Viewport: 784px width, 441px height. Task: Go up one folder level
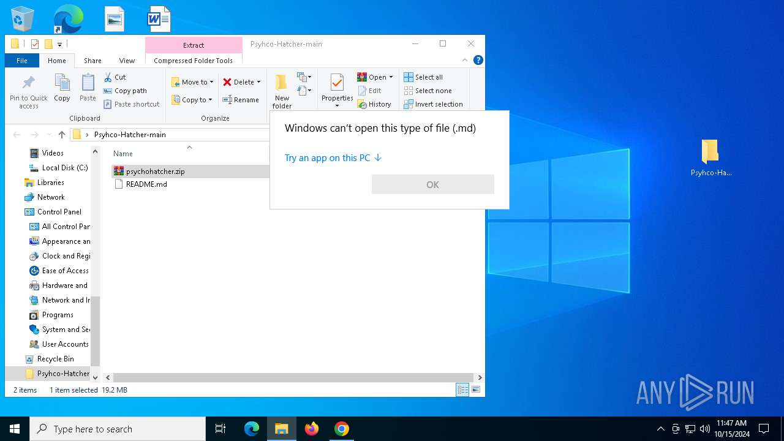pos(62,135)
